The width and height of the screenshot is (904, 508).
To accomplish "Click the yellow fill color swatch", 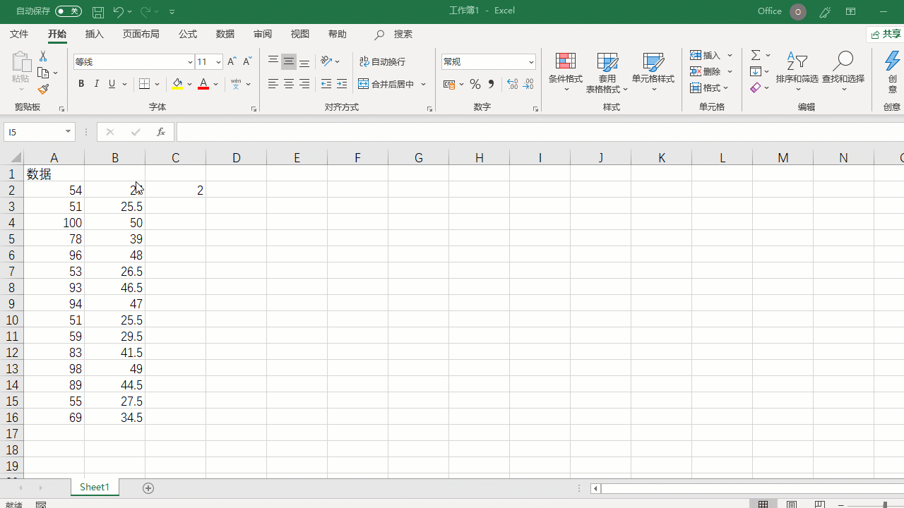I will [177, 84].
